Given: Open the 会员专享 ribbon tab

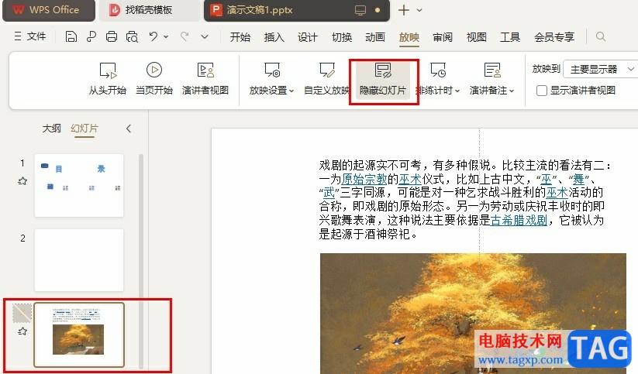Looking at the screenshot, I should tap(554, 37).
